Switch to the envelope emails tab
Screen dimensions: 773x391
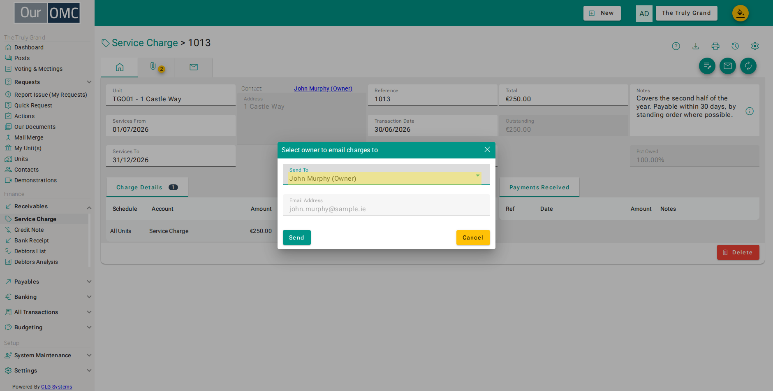click(x=194, y=67)
